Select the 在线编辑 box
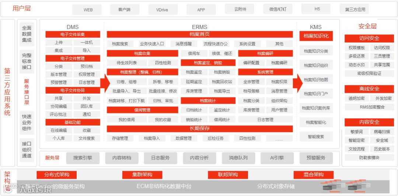The width and height of the screenshot is (398, 196). [59, 131]
